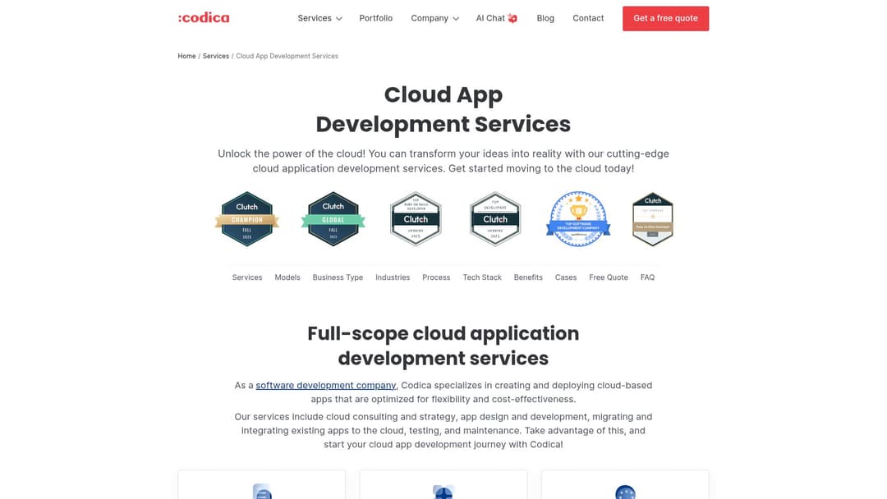Jump to the Services section anchor

(x=247, y=277)
